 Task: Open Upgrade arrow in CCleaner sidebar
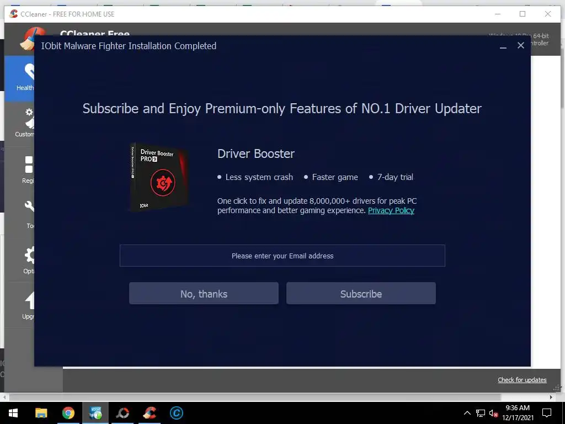20,305
